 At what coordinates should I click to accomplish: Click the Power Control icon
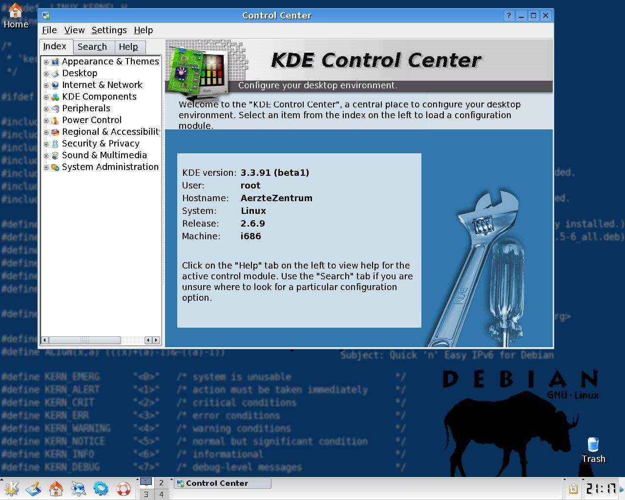pos(55,120)
